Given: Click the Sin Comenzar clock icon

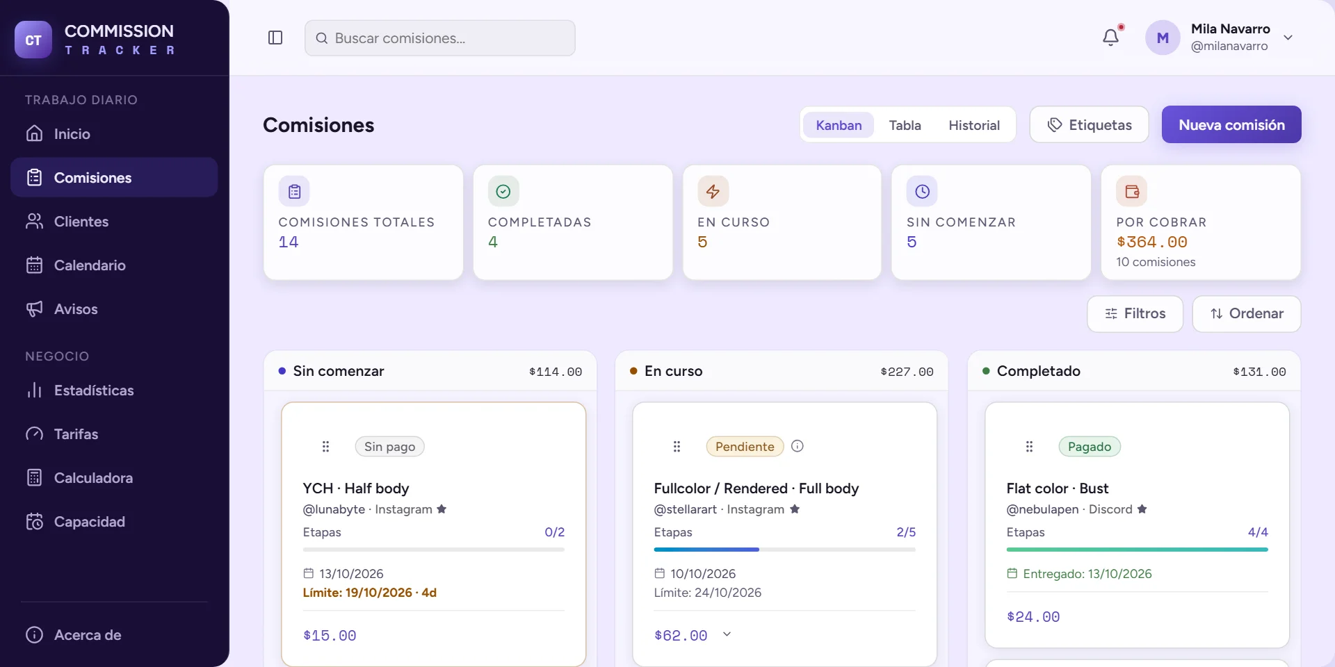Looking at the screenshot, I should pyautogui.click(x=922, y=191).
